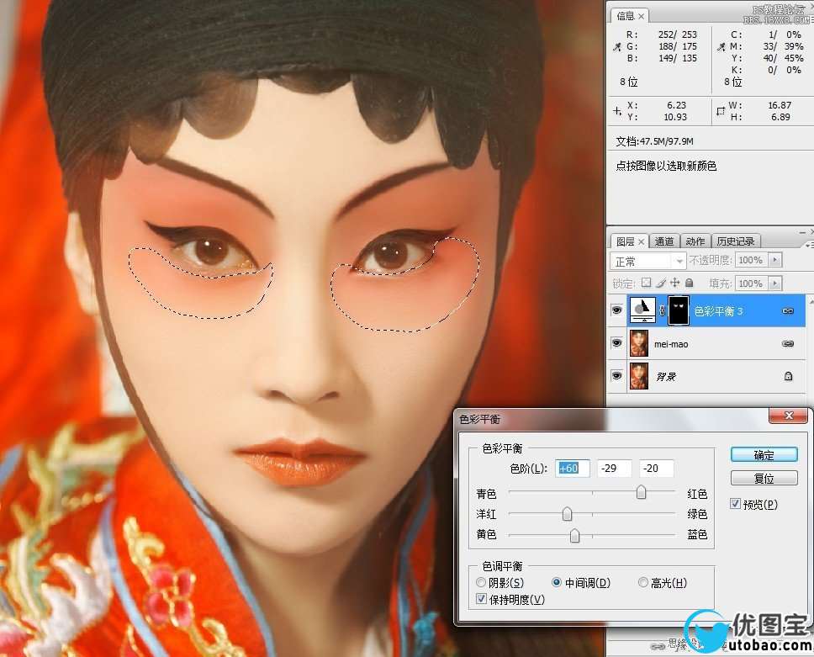This screenshot has width=814, height=657.
Task: Switch to the 动作 tab
Action: pyautogui.click(x=695, y=241)
